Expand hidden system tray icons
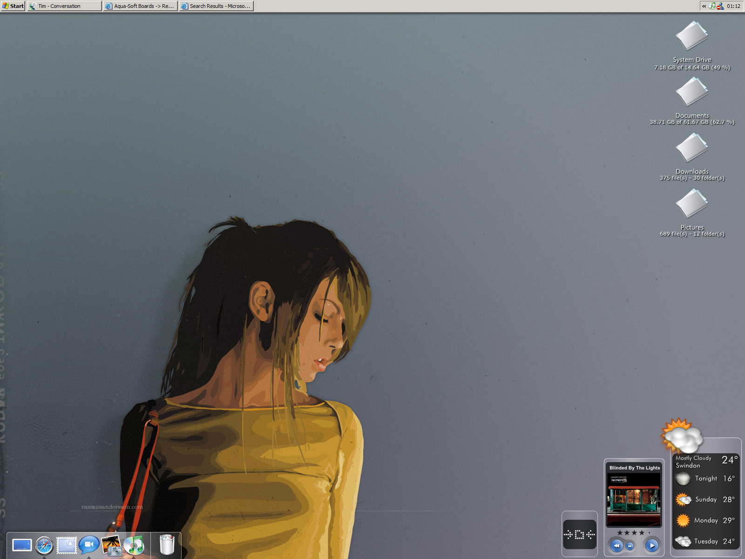The image size is (745, 559). (x=704, y=6)
